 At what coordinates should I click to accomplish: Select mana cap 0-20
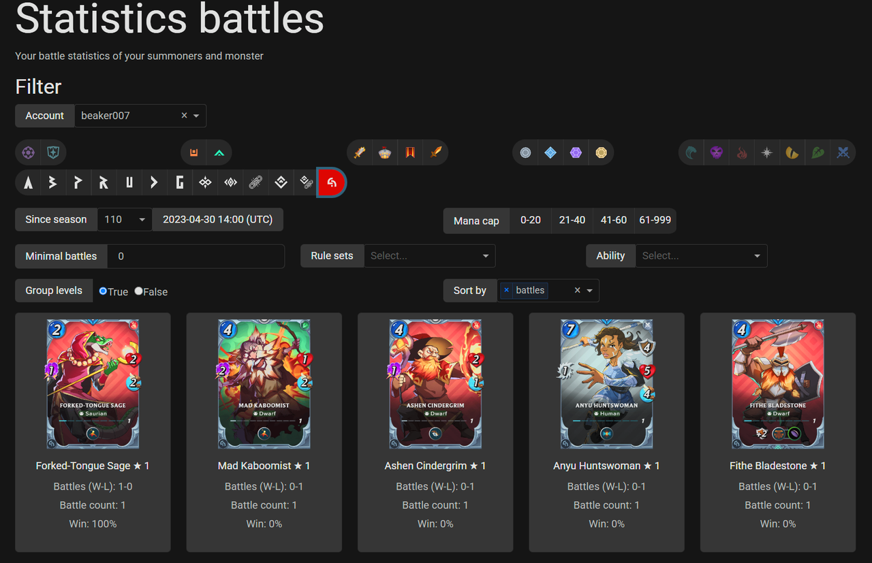[530, 220]
